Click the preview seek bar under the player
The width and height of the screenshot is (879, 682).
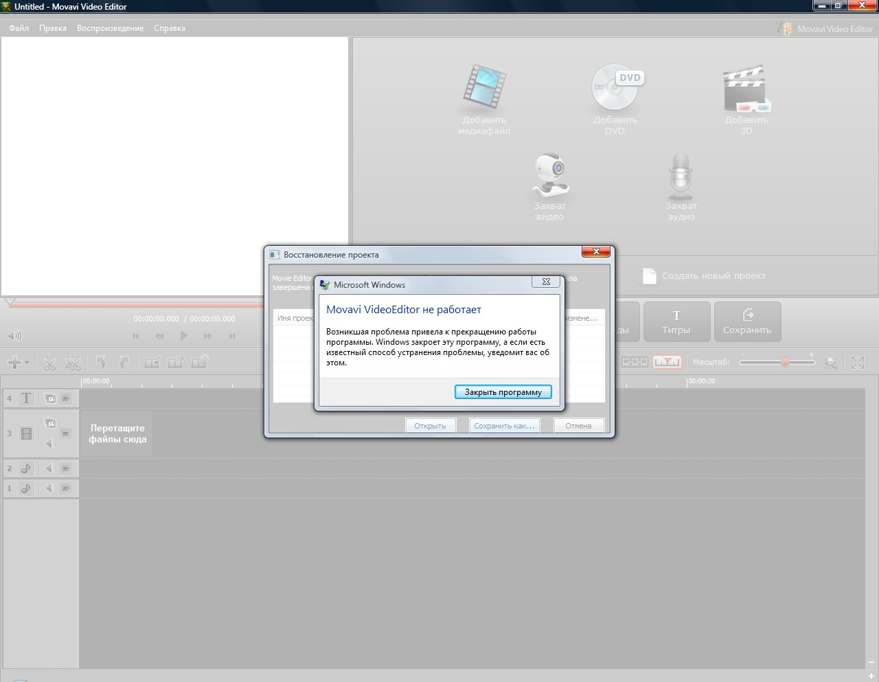coord(136,304)
